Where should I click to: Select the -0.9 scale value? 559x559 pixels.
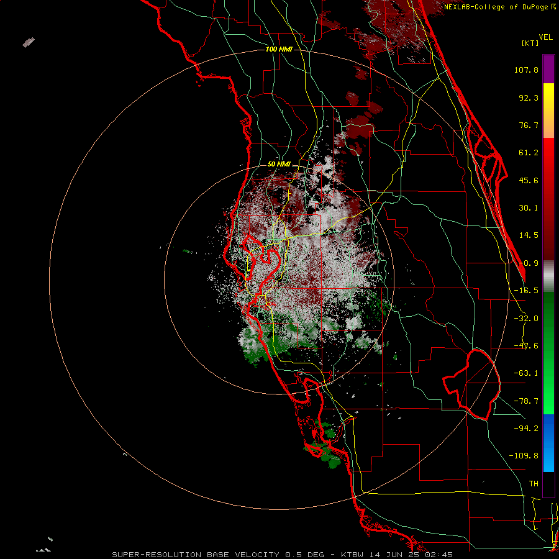529,263
